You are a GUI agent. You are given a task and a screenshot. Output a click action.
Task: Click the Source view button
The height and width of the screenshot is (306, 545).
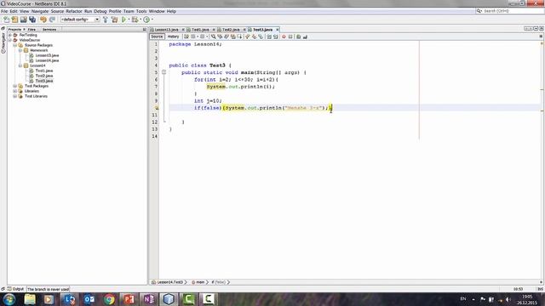click(157, 37)
